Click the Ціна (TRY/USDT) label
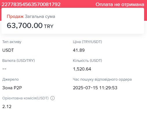Screen dimensions: 147x113 pyautogui.click(x=87, y=42)
